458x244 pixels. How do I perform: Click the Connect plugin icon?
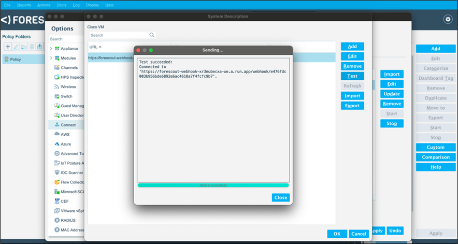tap(57, 125)
